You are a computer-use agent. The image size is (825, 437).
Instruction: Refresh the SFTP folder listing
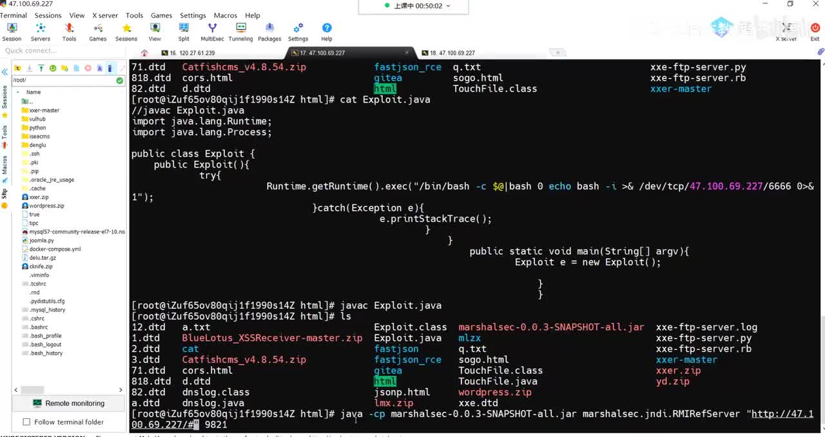pyautogui.click(x=53, y=68)
